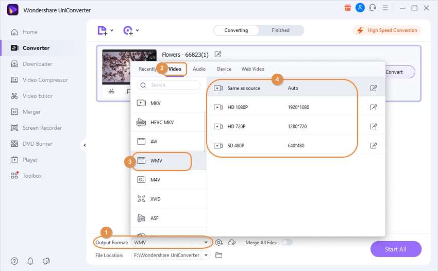
Task: Open Video Editor in the sidebar
Action: pos(32,96)
